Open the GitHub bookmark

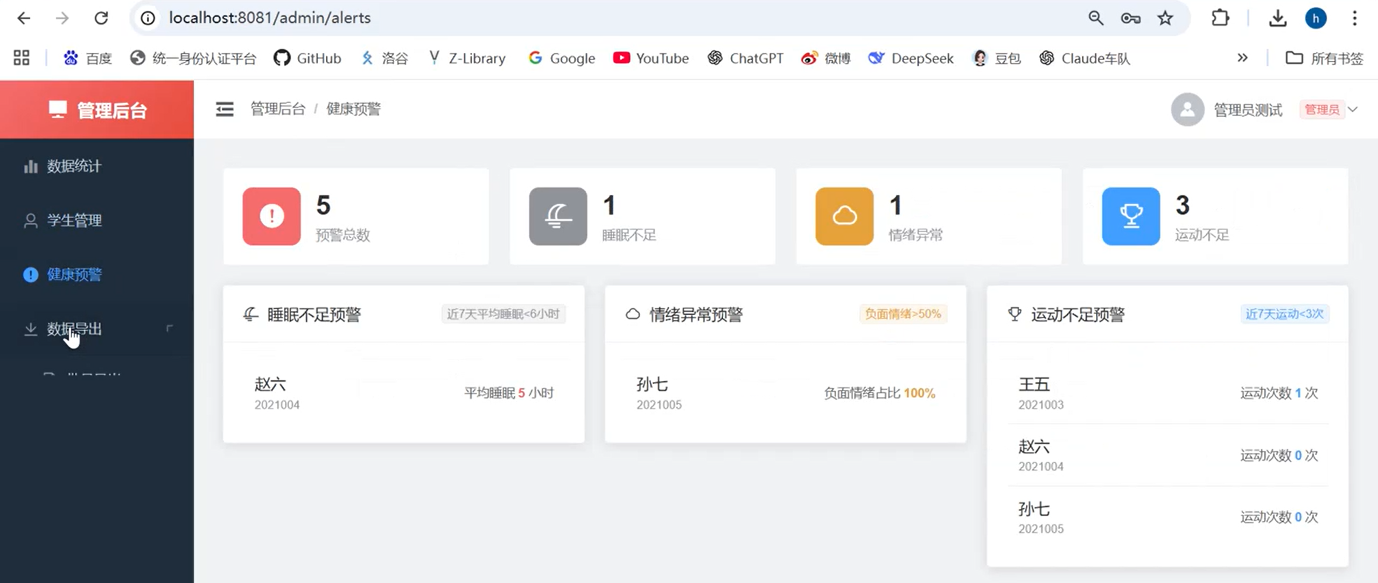click(308, 58)
